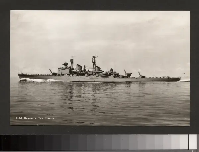This screenshot has width=199, height=152.
Task: Click the middle of the ship's hull
Action: coord(99,79)
